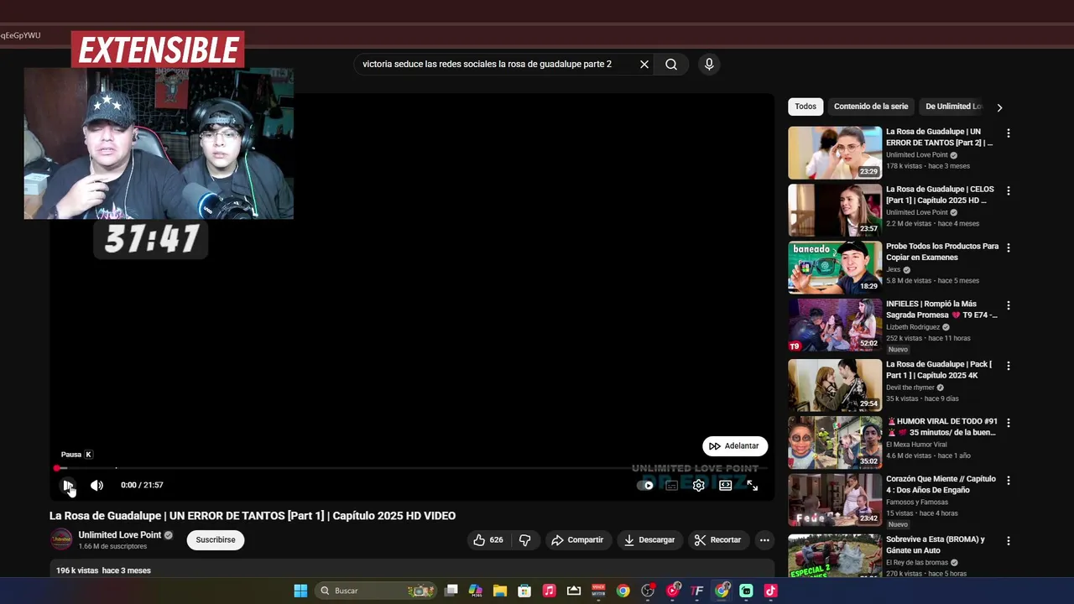
Task: Open INFIELES Rompió la Más Sagrada Promesa thumbnail
Action: coord(835,325)
